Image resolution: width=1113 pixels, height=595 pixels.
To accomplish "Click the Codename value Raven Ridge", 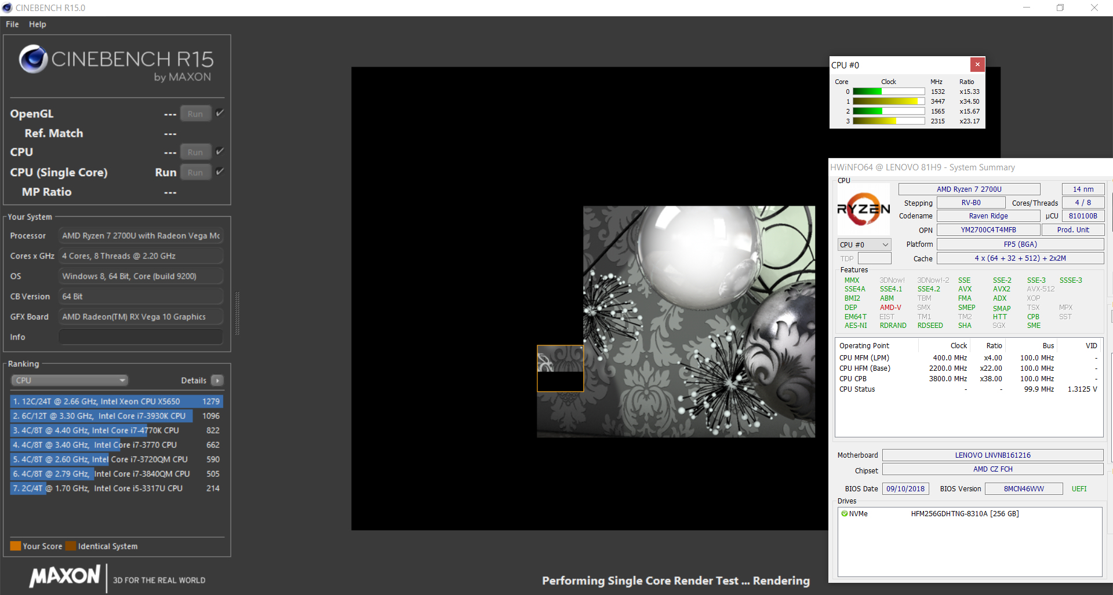I will pyautogui.click(x=988, y=216).
